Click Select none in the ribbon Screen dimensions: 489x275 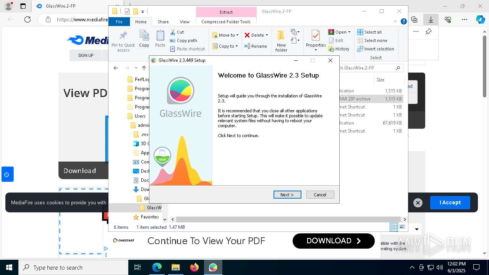click(372, 40)
